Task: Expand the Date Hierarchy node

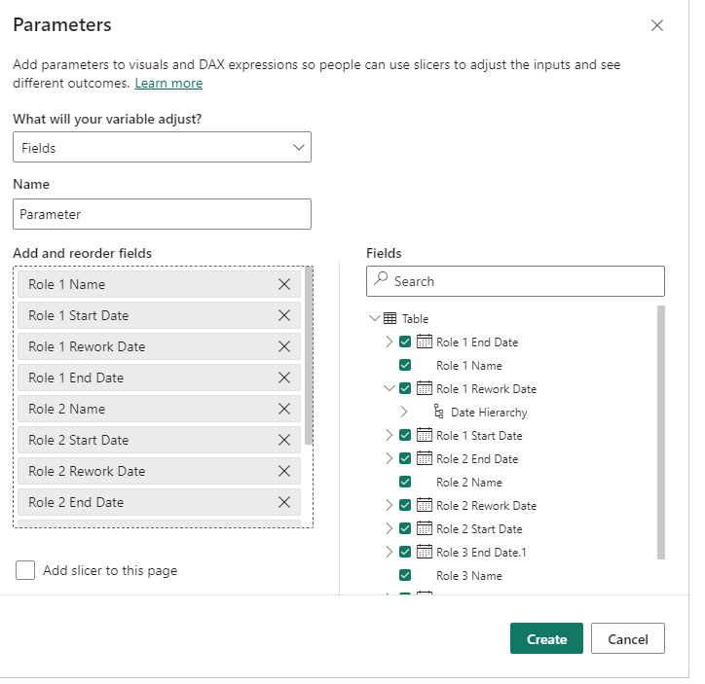Action: click(x=404, y=412)
